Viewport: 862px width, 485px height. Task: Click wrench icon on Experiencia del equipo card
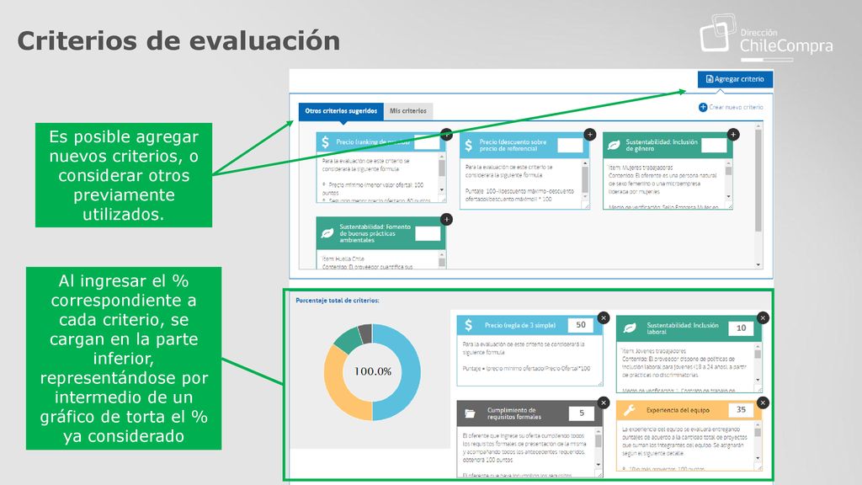click(x=630, y=410)
